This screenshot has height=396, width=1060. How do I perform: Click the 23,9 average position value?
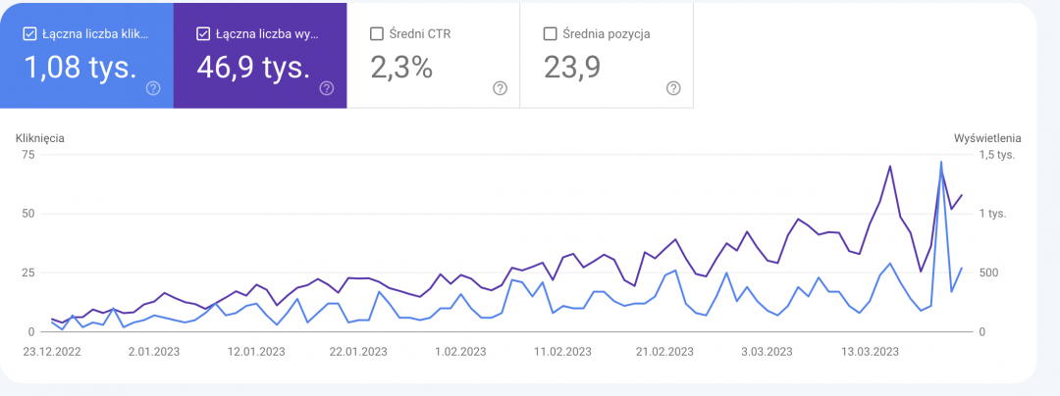point(572,67)
